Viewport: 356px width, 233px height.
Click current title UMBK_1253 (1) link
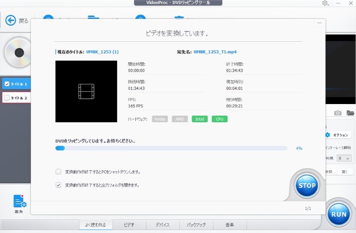pos(102,52)
